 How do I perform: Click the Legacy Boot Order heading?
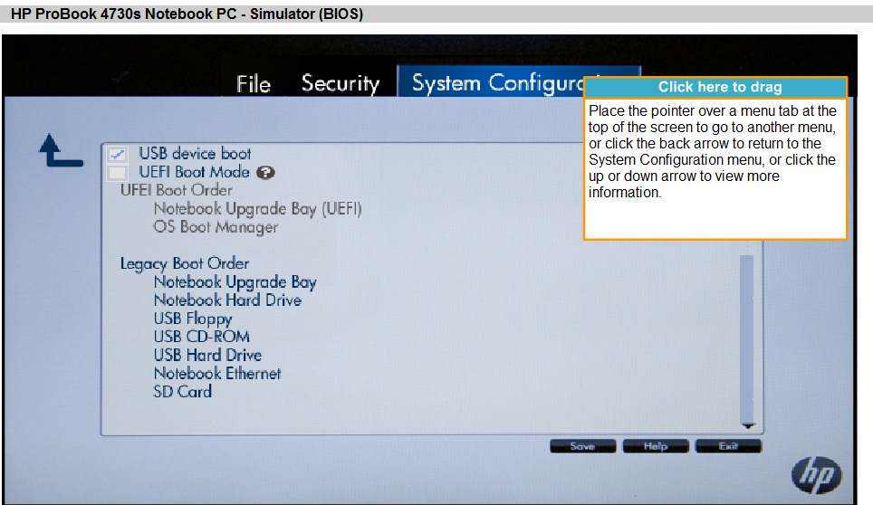(184, 263)
